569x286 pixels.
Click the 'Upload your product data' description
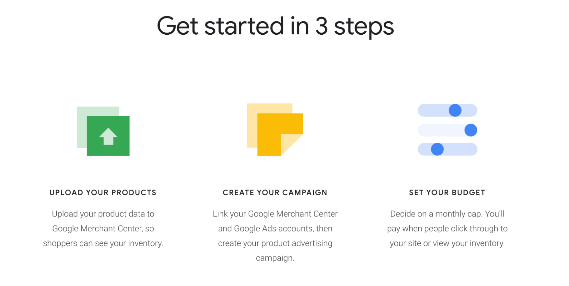(x=103, y=228)
